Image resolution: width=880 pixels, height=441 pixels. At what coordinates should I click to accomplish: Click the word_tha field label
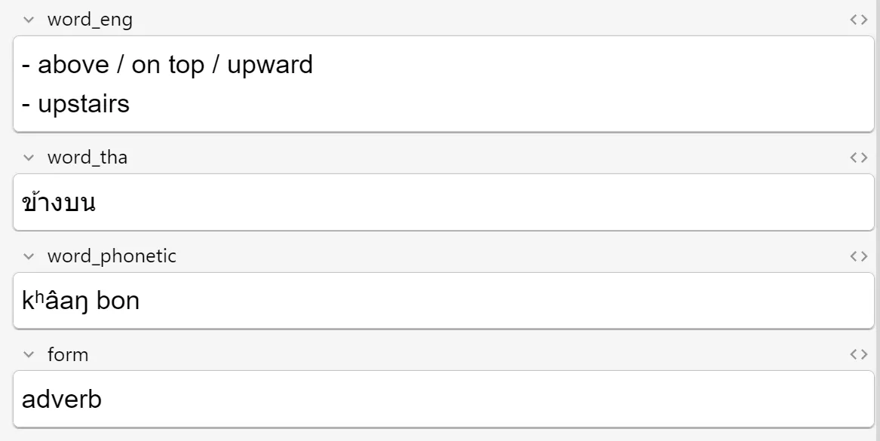coord(87,158)
